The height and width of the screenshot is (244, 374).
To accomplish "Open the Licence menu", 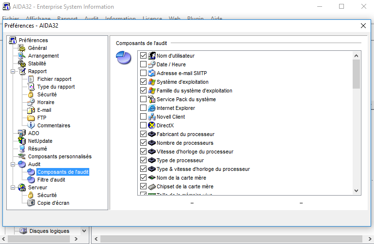I will coord(152,18).
